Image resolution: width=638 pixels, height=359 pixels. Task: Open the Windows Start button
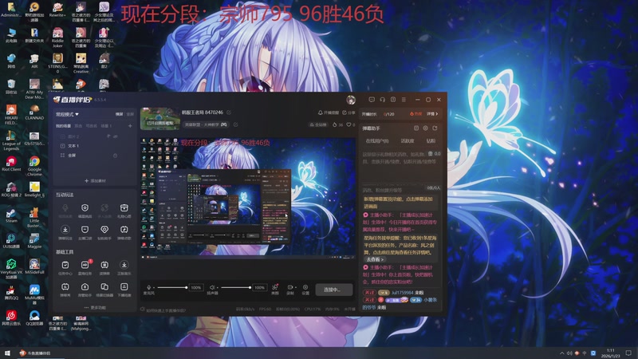pyautogui.click(x=7, y=353)
